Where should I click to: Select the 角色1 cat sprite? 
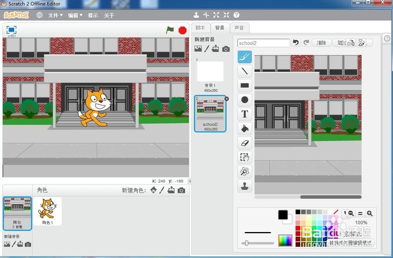(x=48, y=211)
